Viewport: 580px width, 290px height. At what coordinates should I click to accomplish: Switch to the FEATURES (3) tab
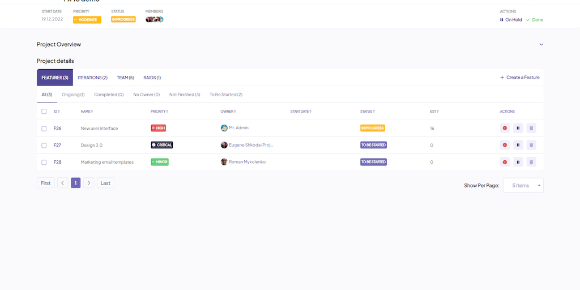point(55,77)
